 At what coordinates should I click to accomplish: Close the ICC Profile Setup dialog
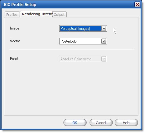[137, 4]
